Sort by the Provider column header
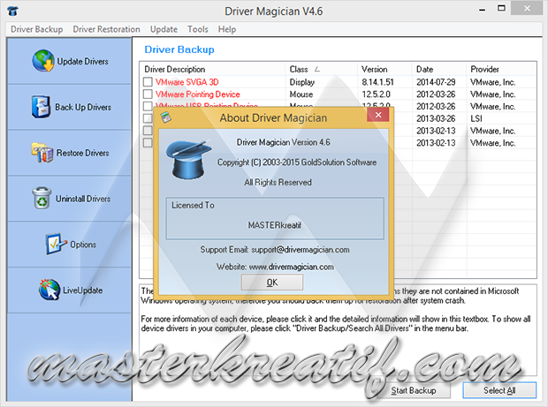This screenshot has width=548, height=407. click(x=501, y=69)
